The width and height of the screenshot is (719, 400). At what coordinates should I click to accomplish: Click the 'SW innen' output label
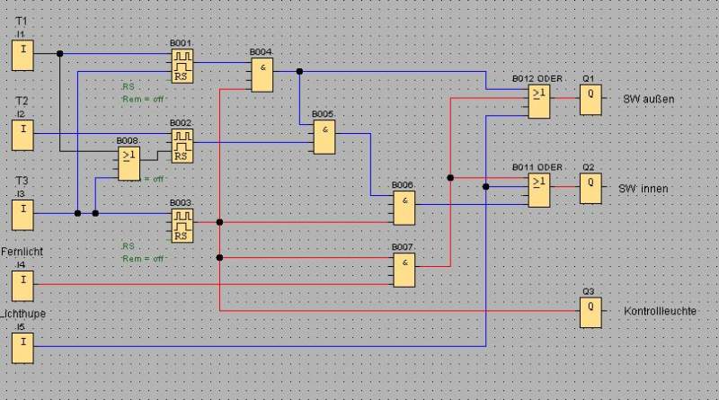643,189
